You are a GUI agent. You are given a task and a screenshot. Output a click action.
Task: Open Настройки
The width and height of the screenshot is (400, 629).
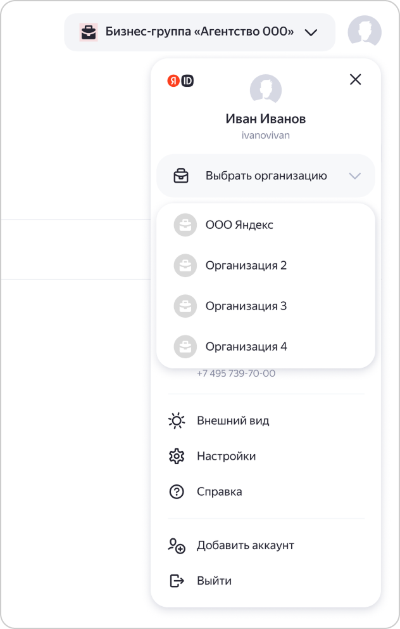[226, 457]
